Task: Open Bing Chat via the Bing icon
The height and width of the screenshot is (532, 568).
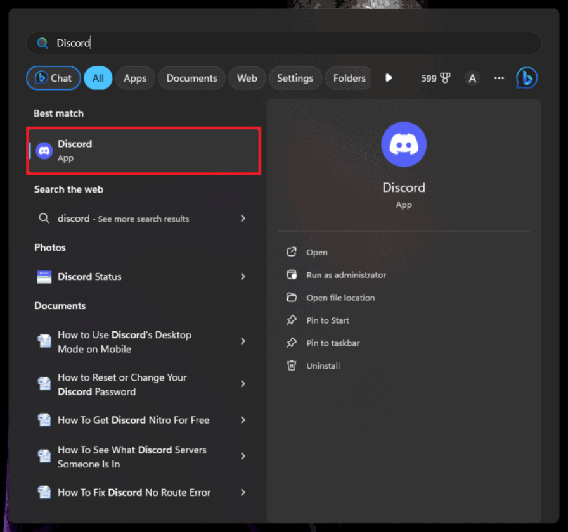Action: (x=527, y=77)
